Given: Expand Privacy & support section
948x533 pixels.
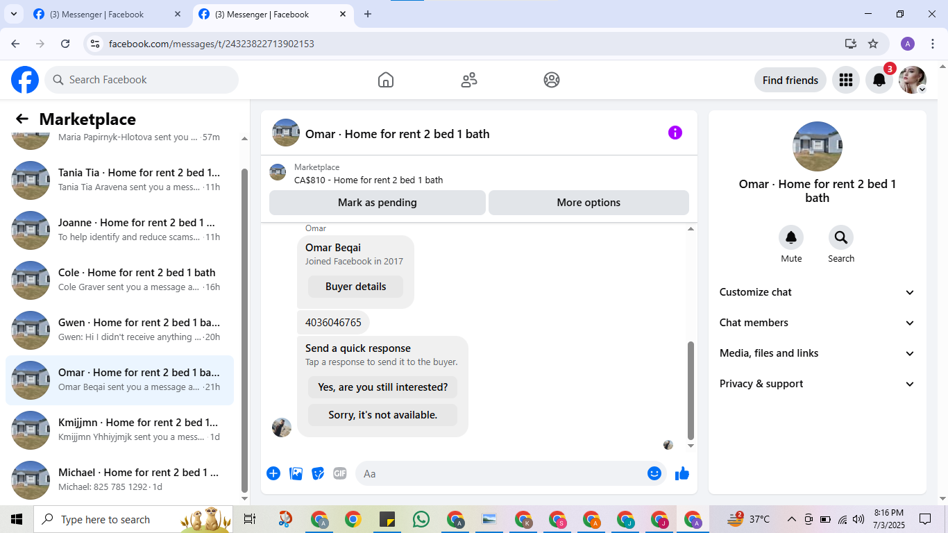Looking at the screenshot, I should pos(818,384).
